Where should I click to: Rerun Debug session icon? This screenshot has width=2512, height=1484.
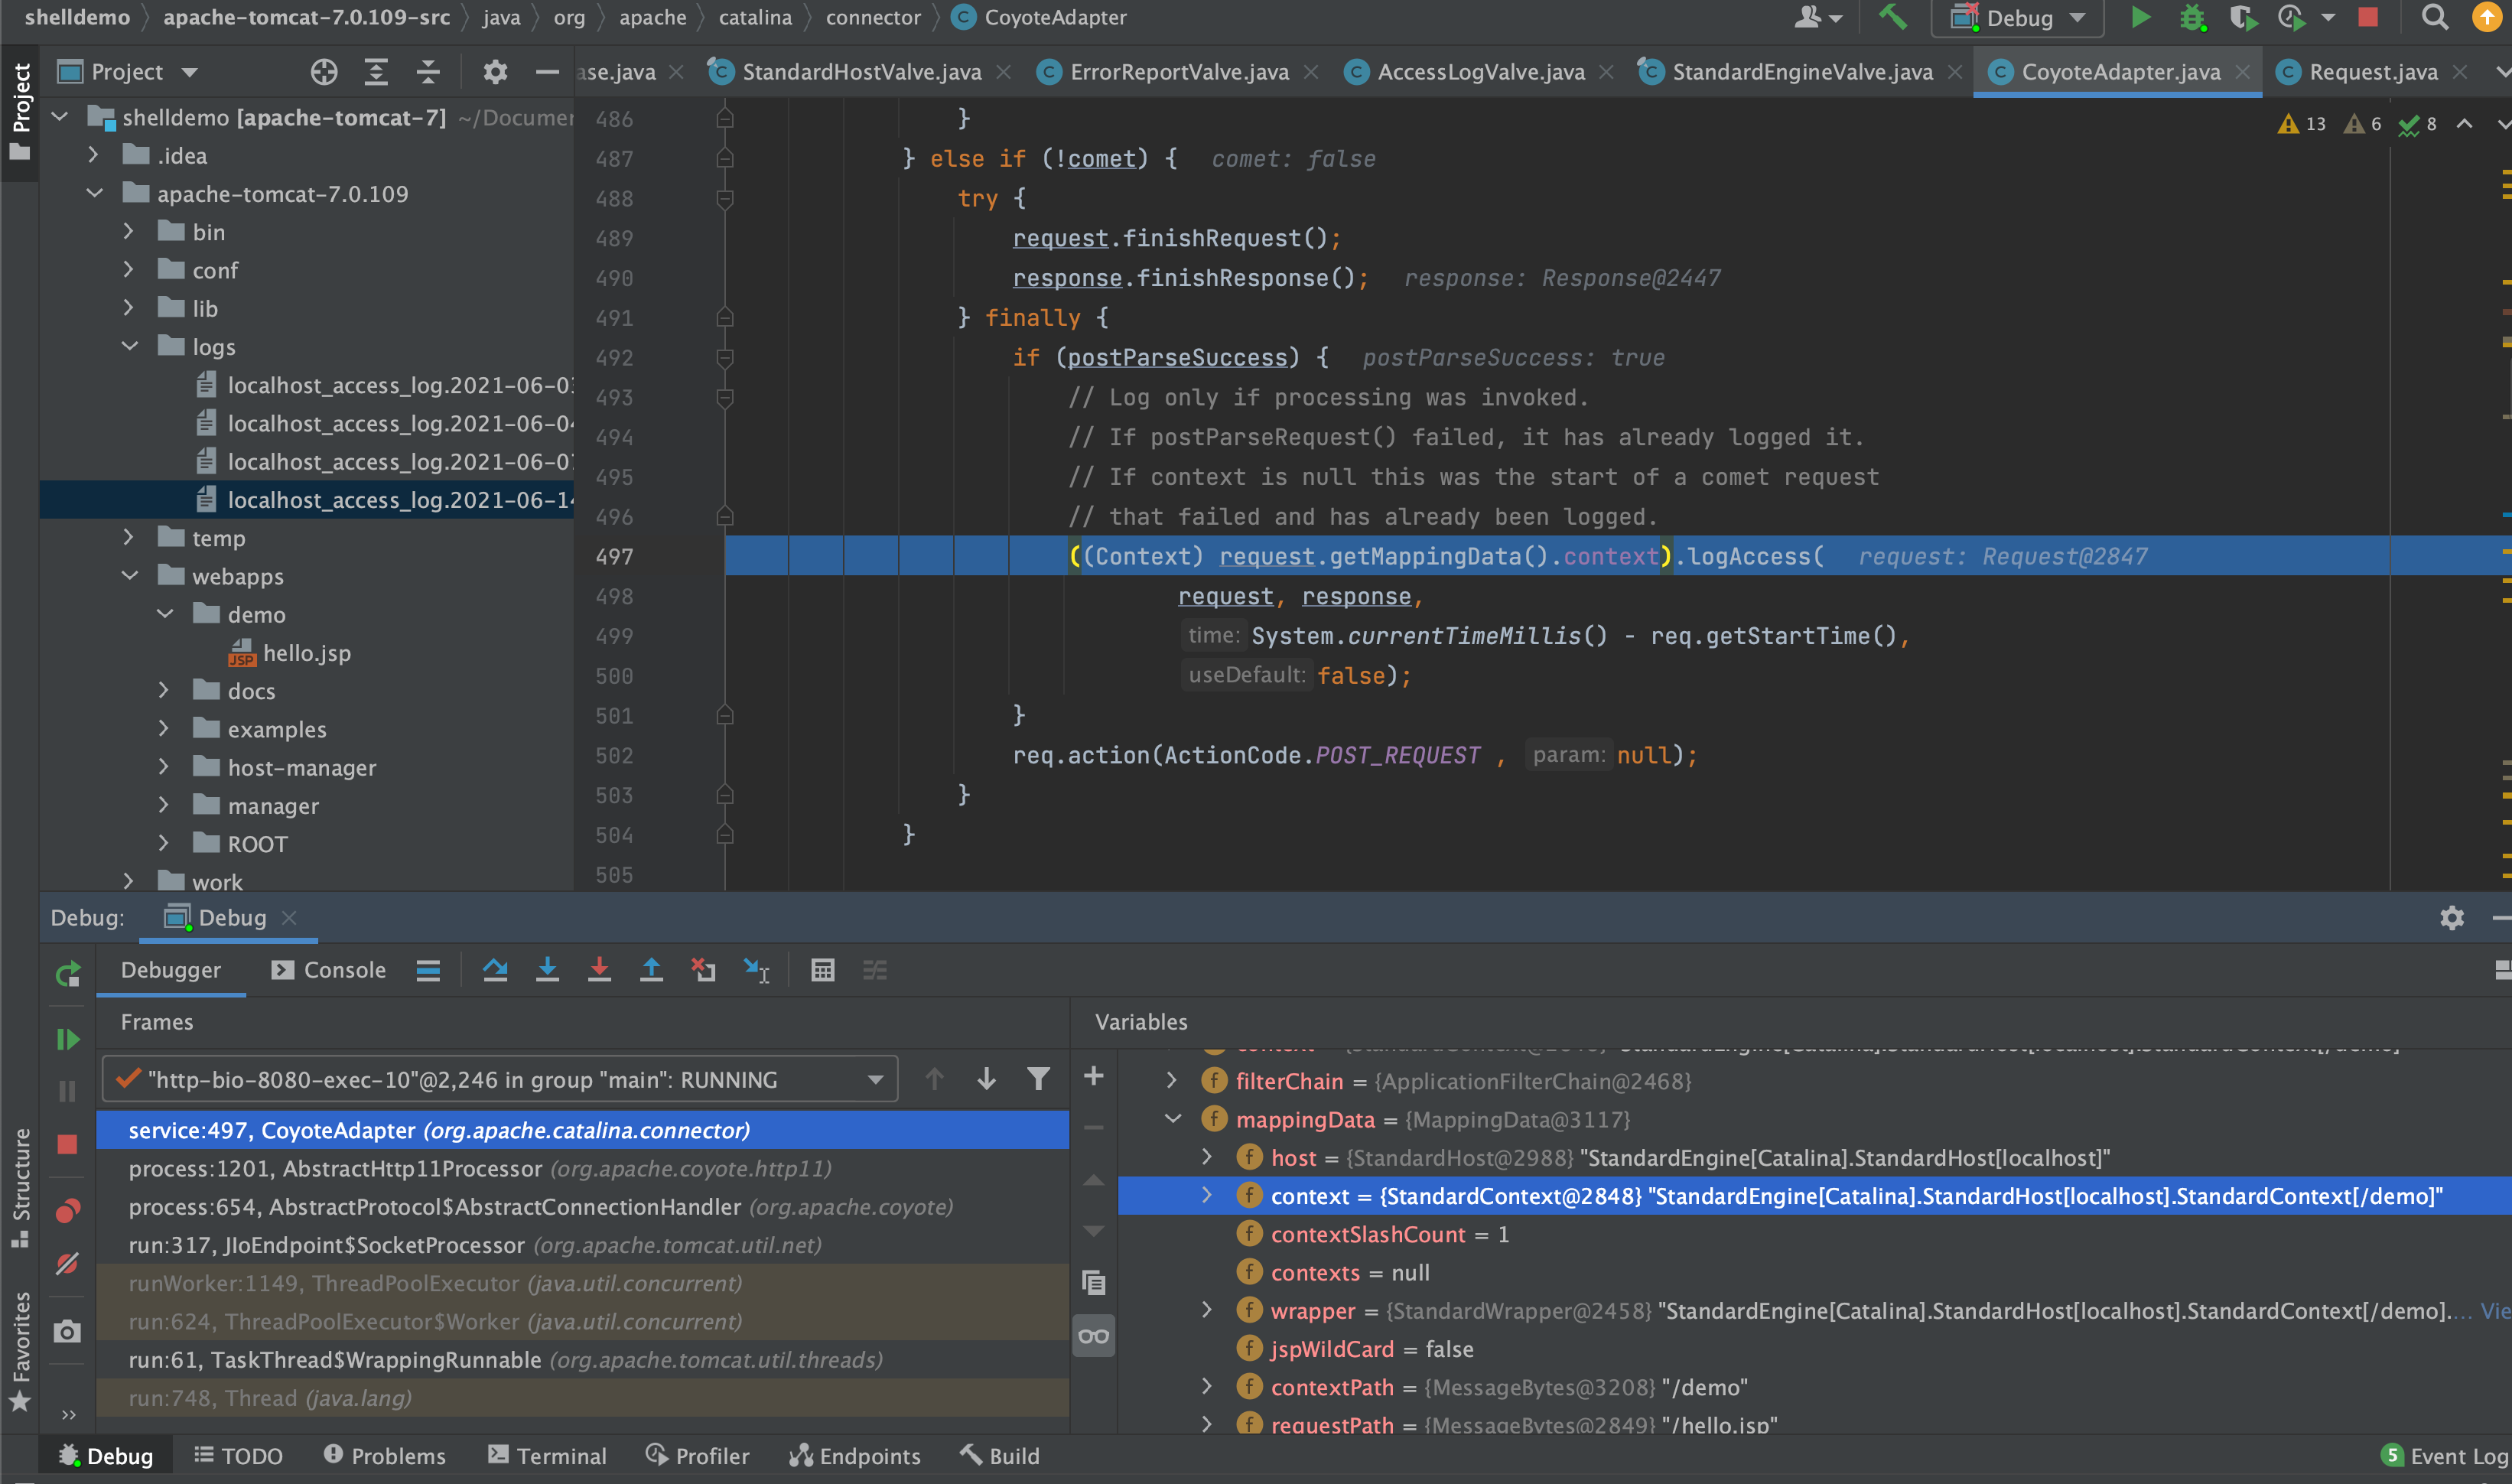[67, 973]
